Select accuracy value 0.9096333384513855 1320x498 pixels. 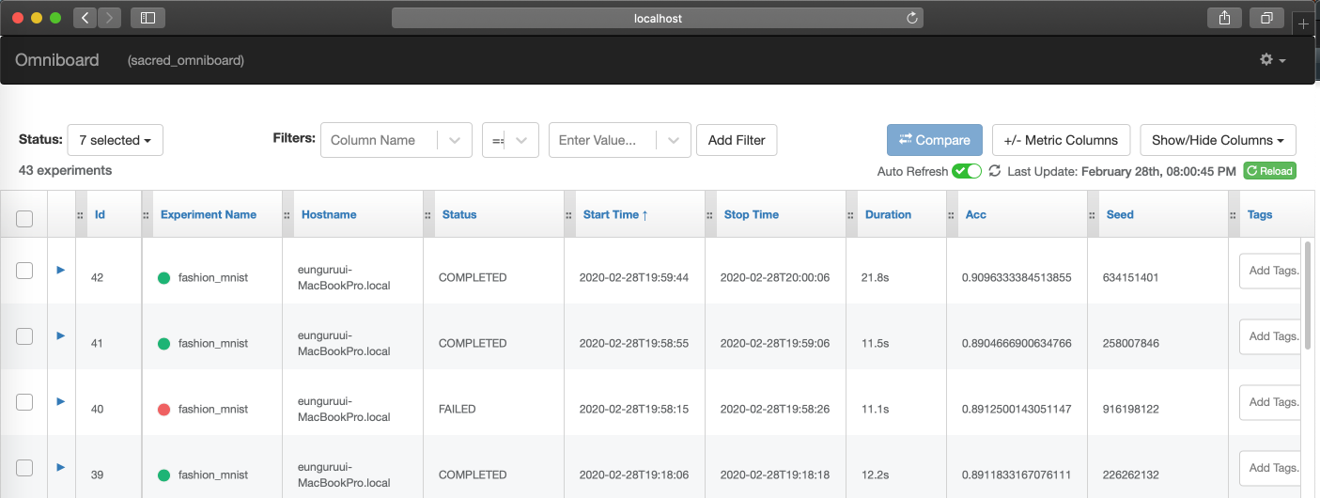click(x=1017, y=277)
